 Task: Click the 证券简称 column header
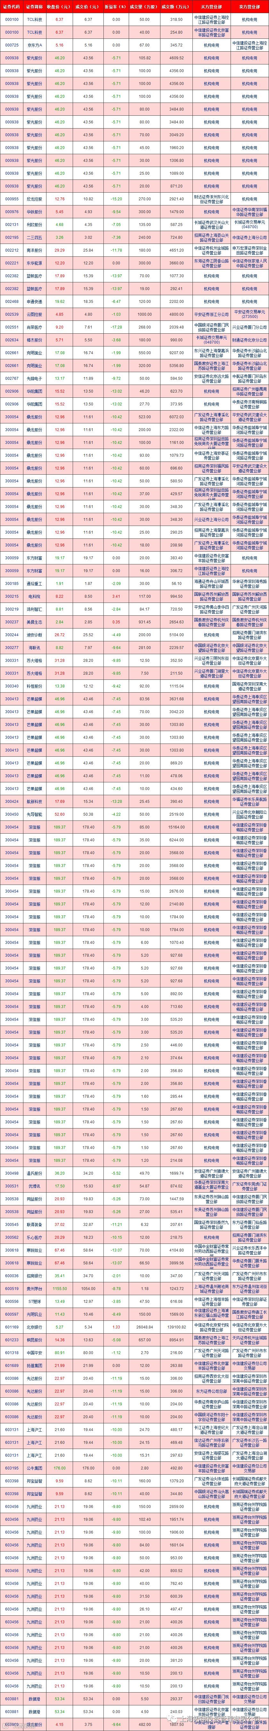coord(35,6)
